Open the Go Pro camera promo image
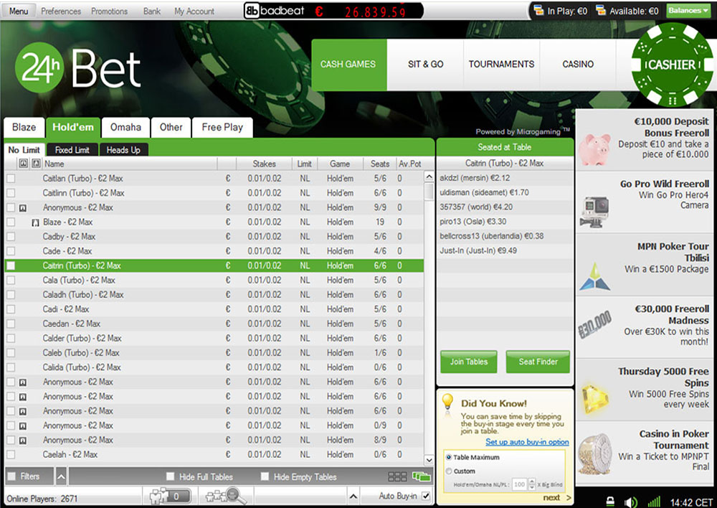This screenshot has height=508, width=717. coord(594,212)
